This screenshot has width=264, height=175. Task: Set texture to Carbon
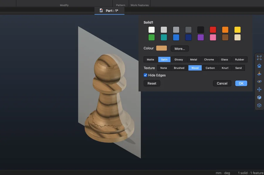coord(210,68)
